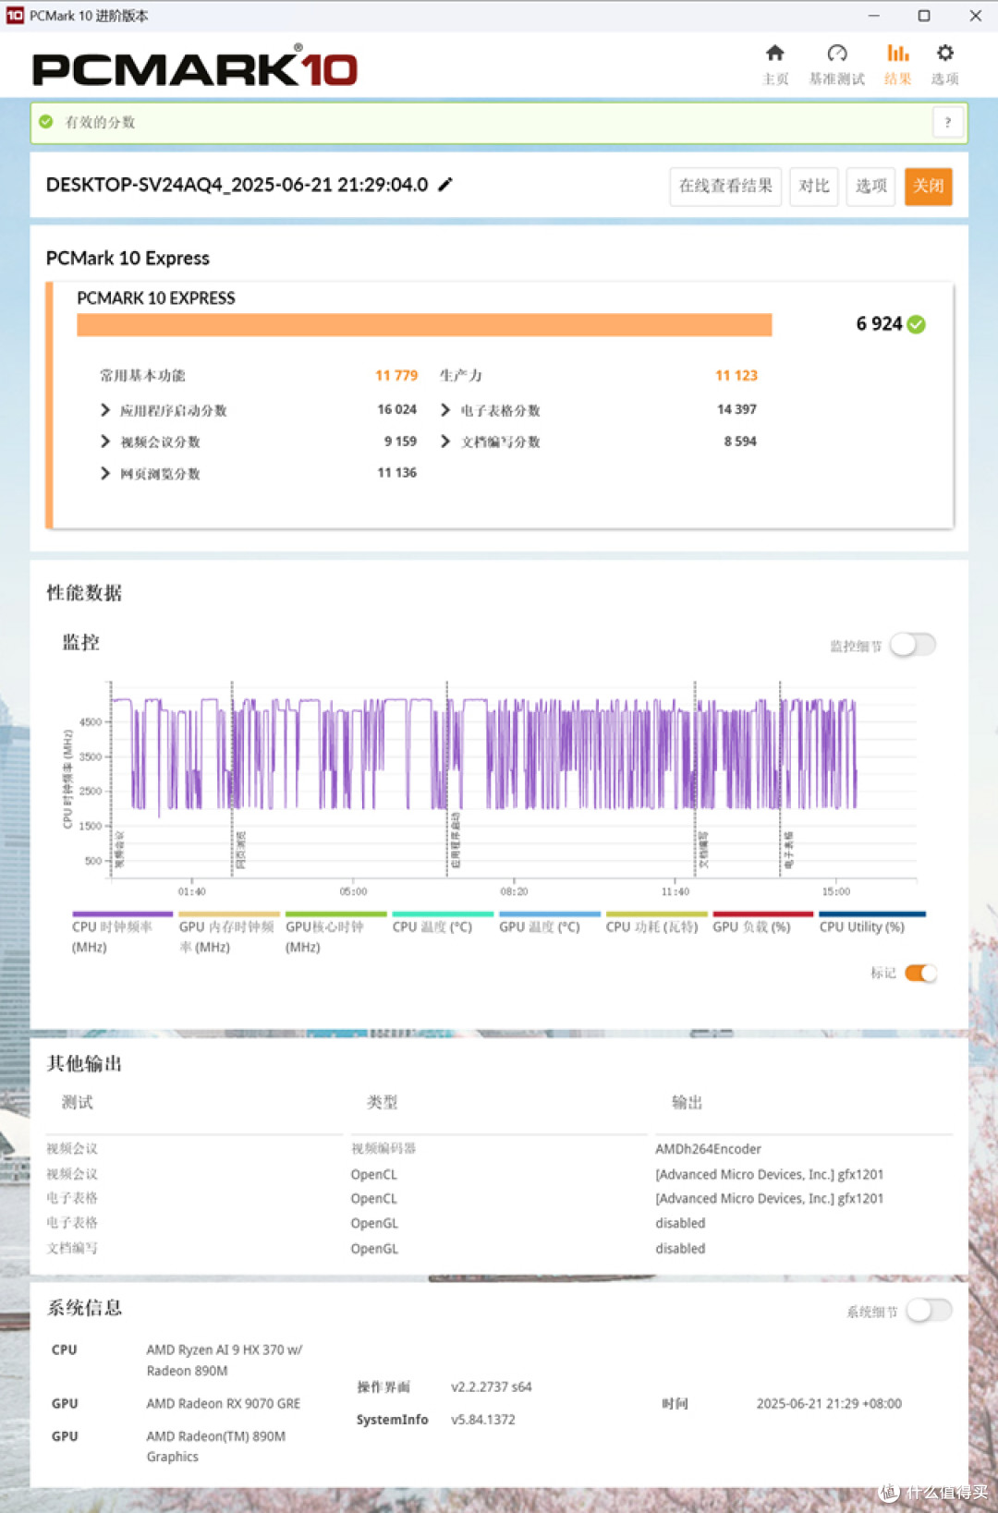Click the PCMark 10 Express section title

tap(128, 258)
